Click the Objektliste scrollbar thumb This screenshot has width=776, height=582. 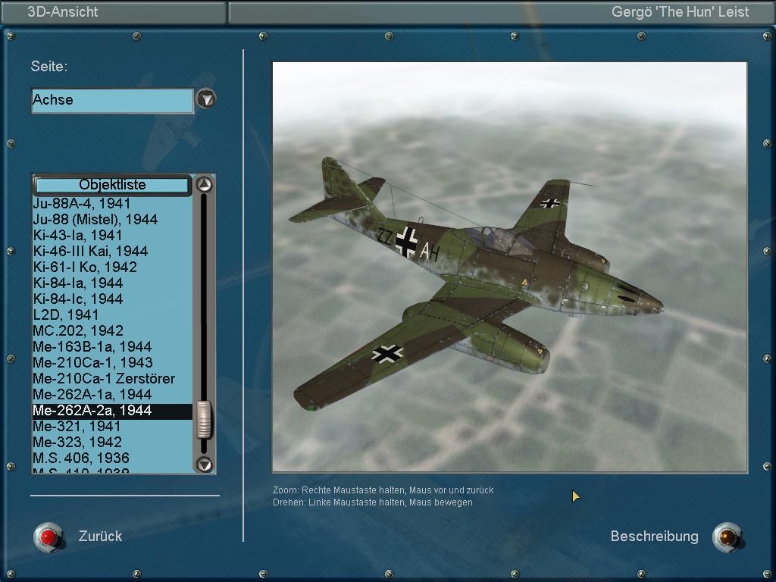pos(204,420)
